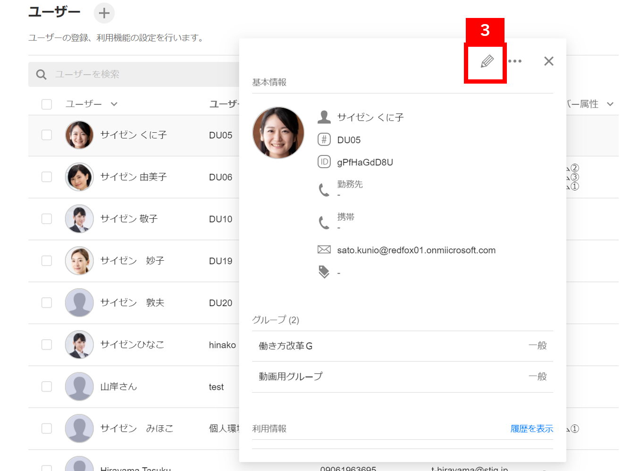Screen dimensions: 639x471
Task: Click the hinako user code cell
Action: coord(223,345)
